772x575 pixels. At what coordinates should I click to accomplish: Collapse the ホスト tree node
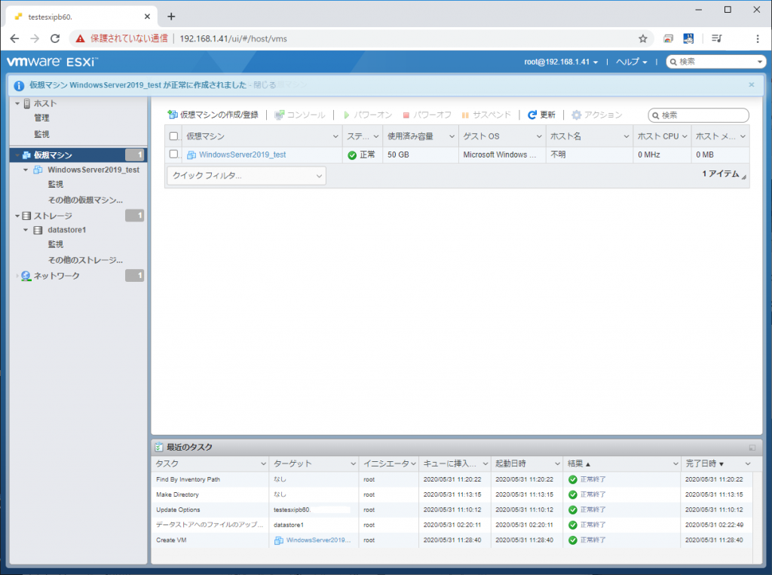18,103
